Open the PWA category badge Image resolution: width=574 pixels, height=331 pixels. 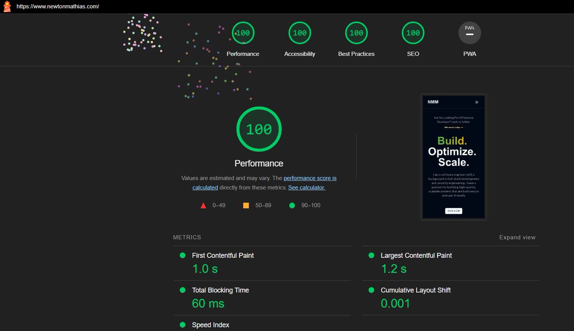[470, 33]
